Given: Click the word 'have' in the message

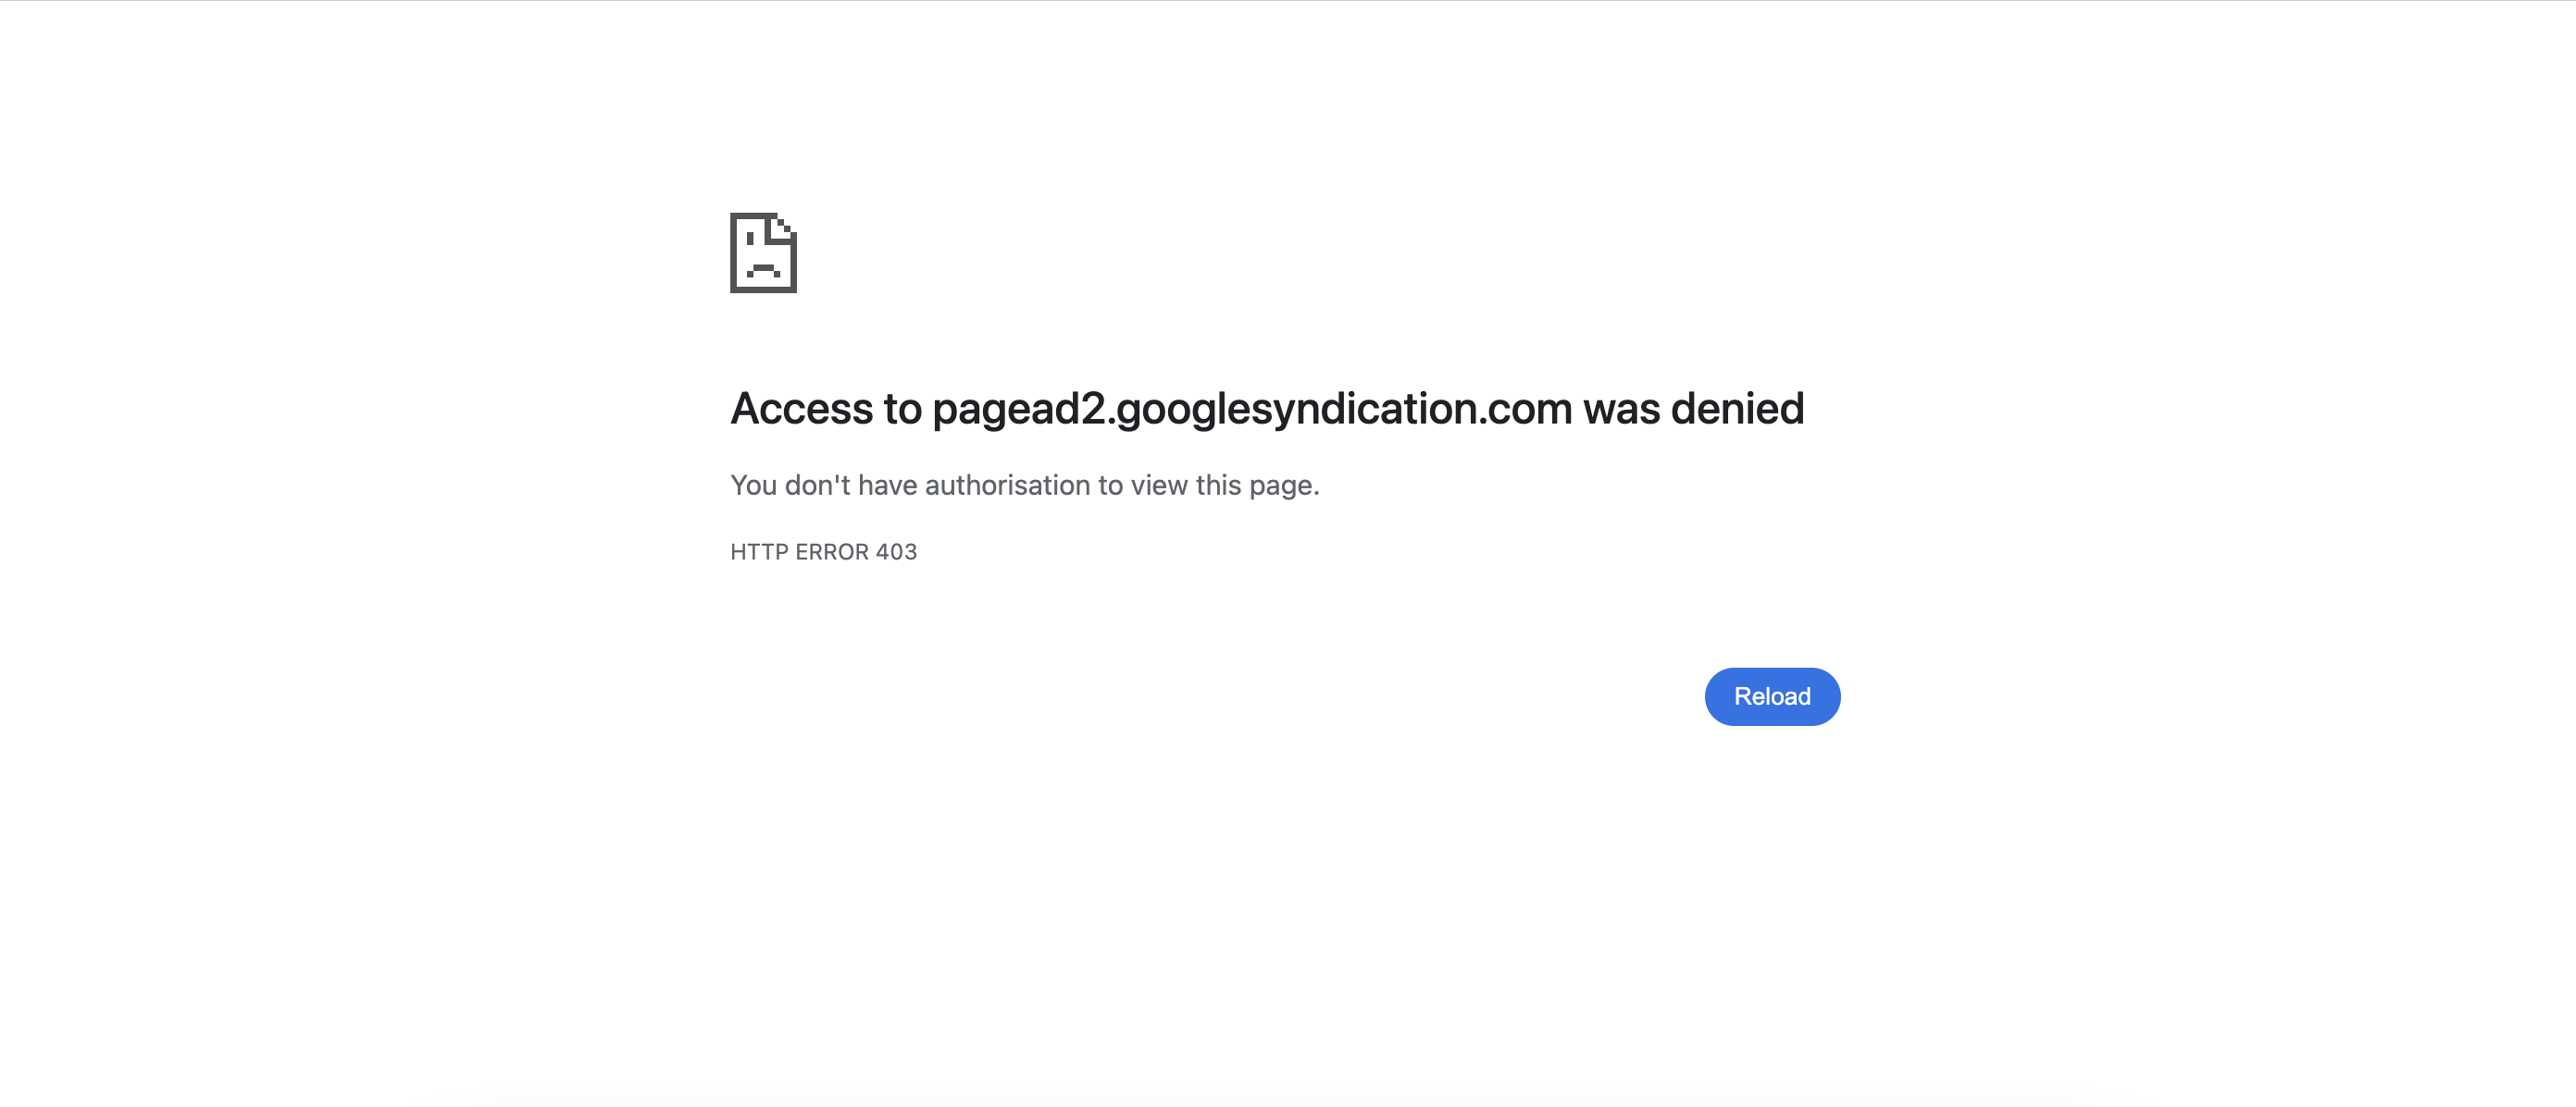Looking at the screenshot, I should pyautogui.click(x=887, y=486).
